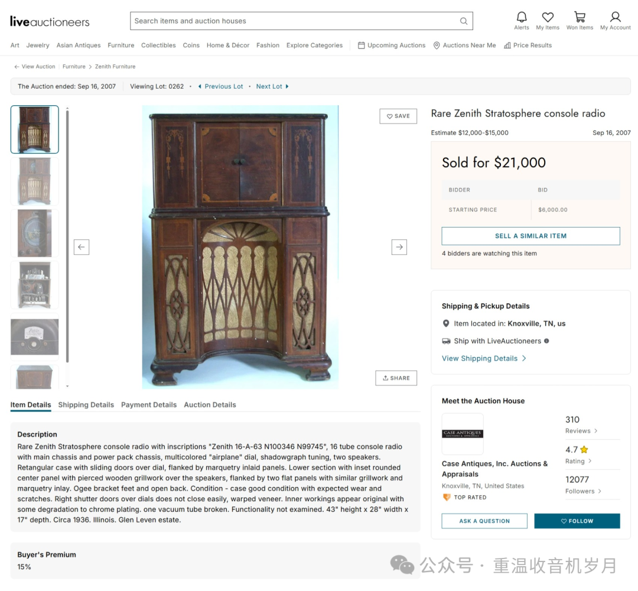The height and width of the screenshot is (591, 638).
Task: Click the search magnifier icon
Action: pyautogui.click(x=464, y=21)
